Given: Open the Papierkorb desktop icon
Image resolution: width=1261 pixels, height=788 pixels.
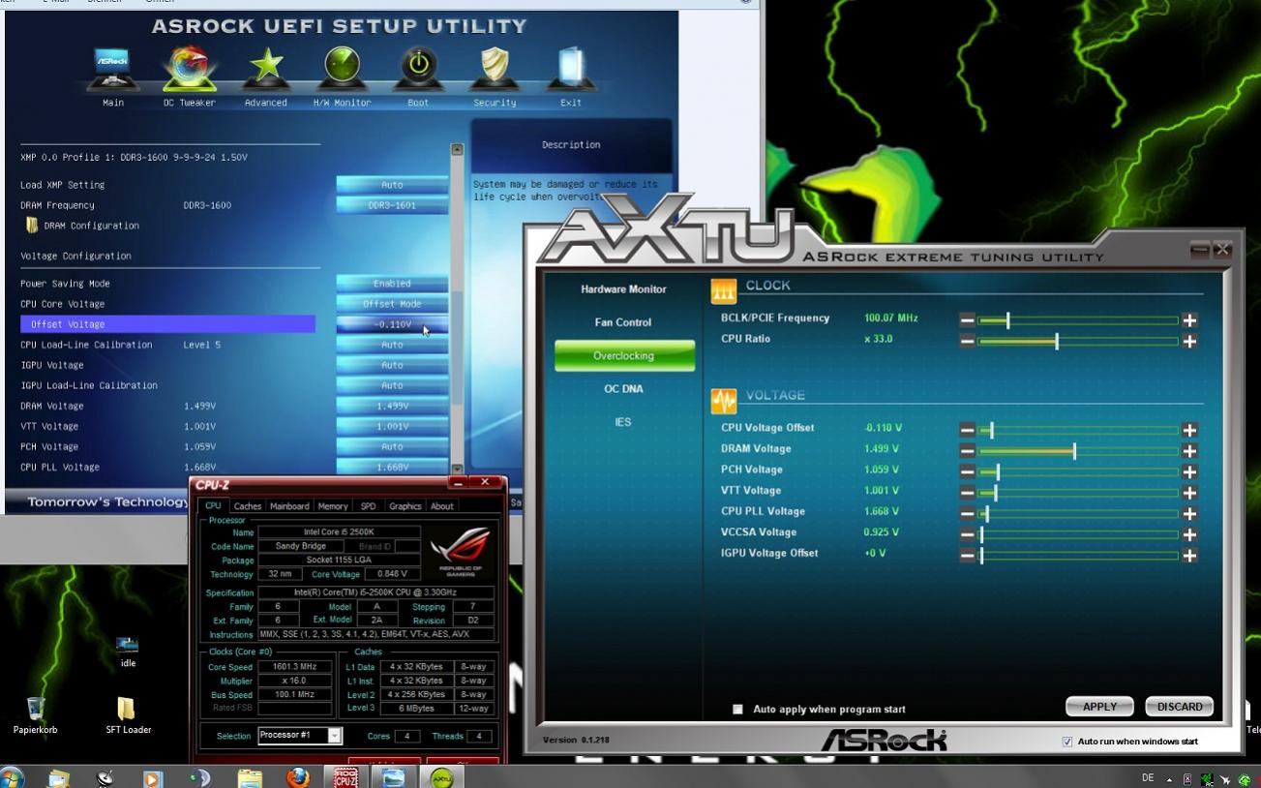Looking at the screenshot, I should tap(35, 716).
